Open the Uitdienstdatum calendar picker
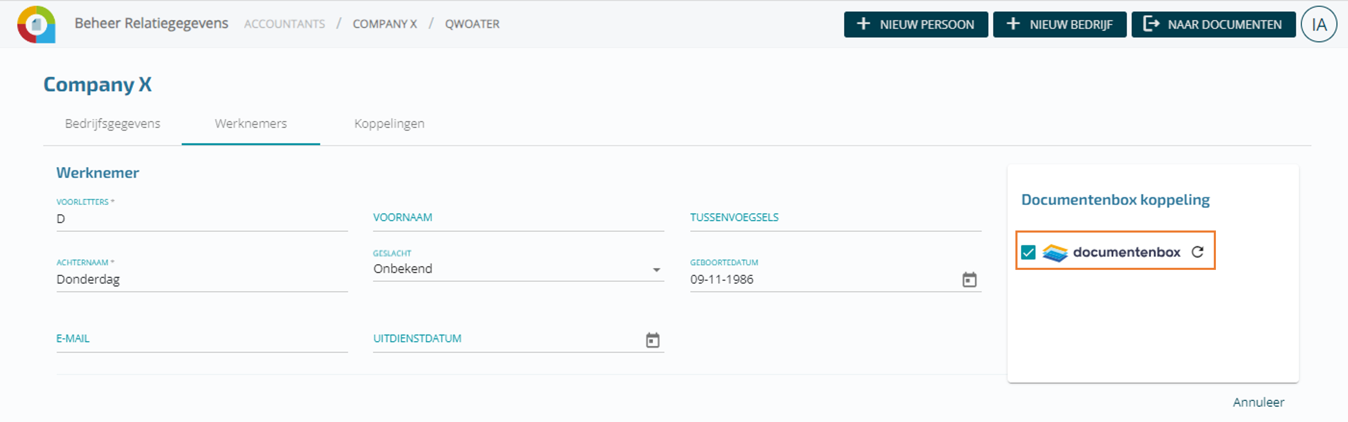1348x422 pixels. (652, 340)
